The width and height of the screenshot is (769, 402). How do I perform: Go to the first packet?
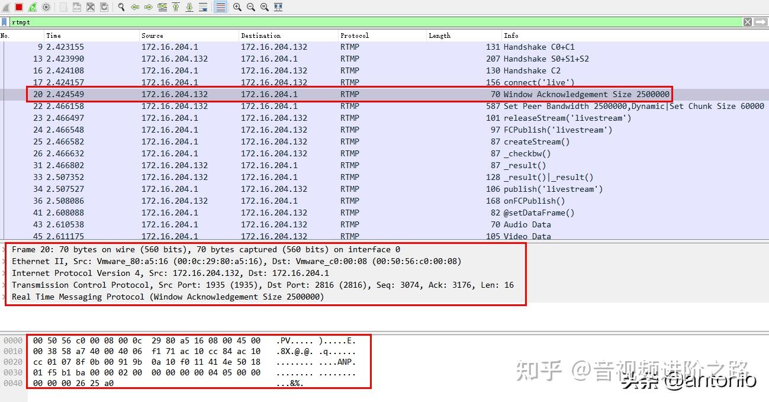pyautogui.click(x=175, y=7)
